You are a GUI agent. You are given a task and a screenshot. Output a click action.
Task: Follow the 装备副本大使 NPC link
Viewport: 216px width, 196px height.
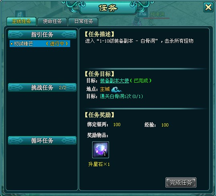coord(115,81)
